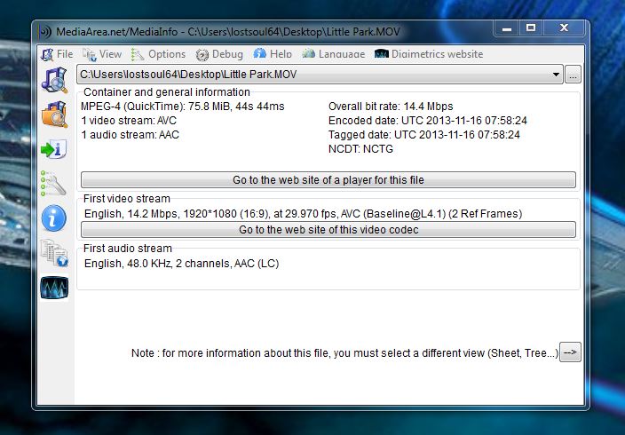Viewport: 625px width, 435px height.
Task: Open the View menu
Action: pyautogui.click(x=102, y=54)
